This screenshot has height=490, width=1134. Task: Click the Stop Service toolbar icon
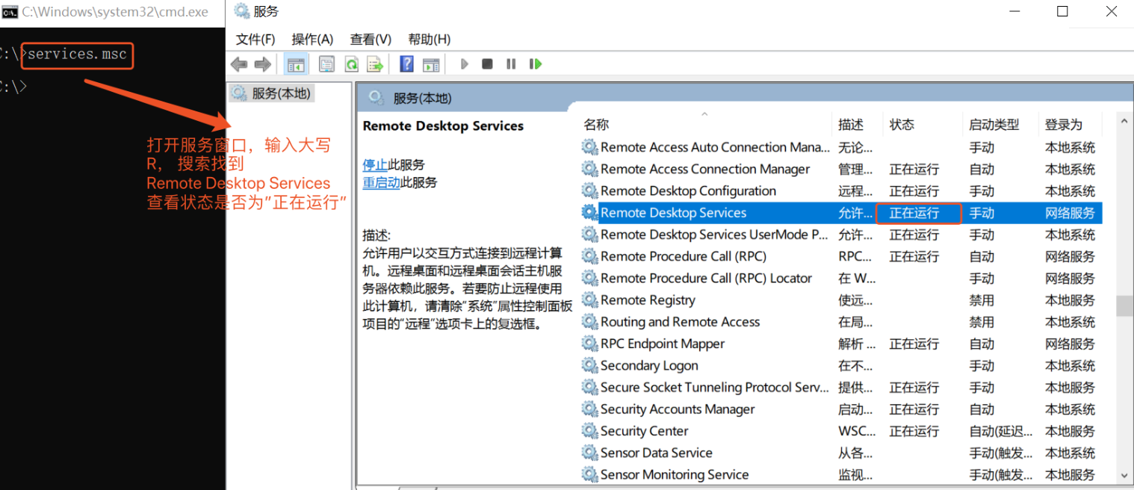[487, 63]
